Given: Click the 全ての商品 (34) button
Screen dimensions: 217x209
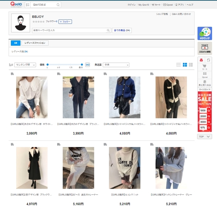Looking at the screenshot, I should pyautogui.click(x=122, y=30).
